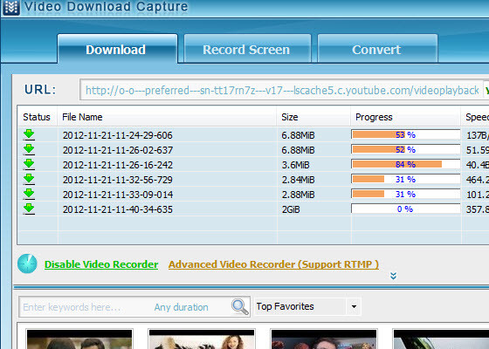The image size is (489, 349).
Task: Click download status icon for 2012-11-21-11-26-16-242
Action: point(29,165)
